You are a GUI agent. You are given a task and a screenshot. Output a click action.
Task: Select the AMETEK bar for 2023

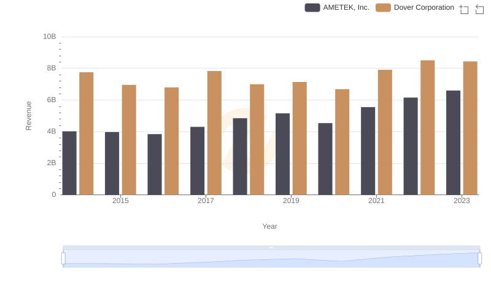coord(453,143)
